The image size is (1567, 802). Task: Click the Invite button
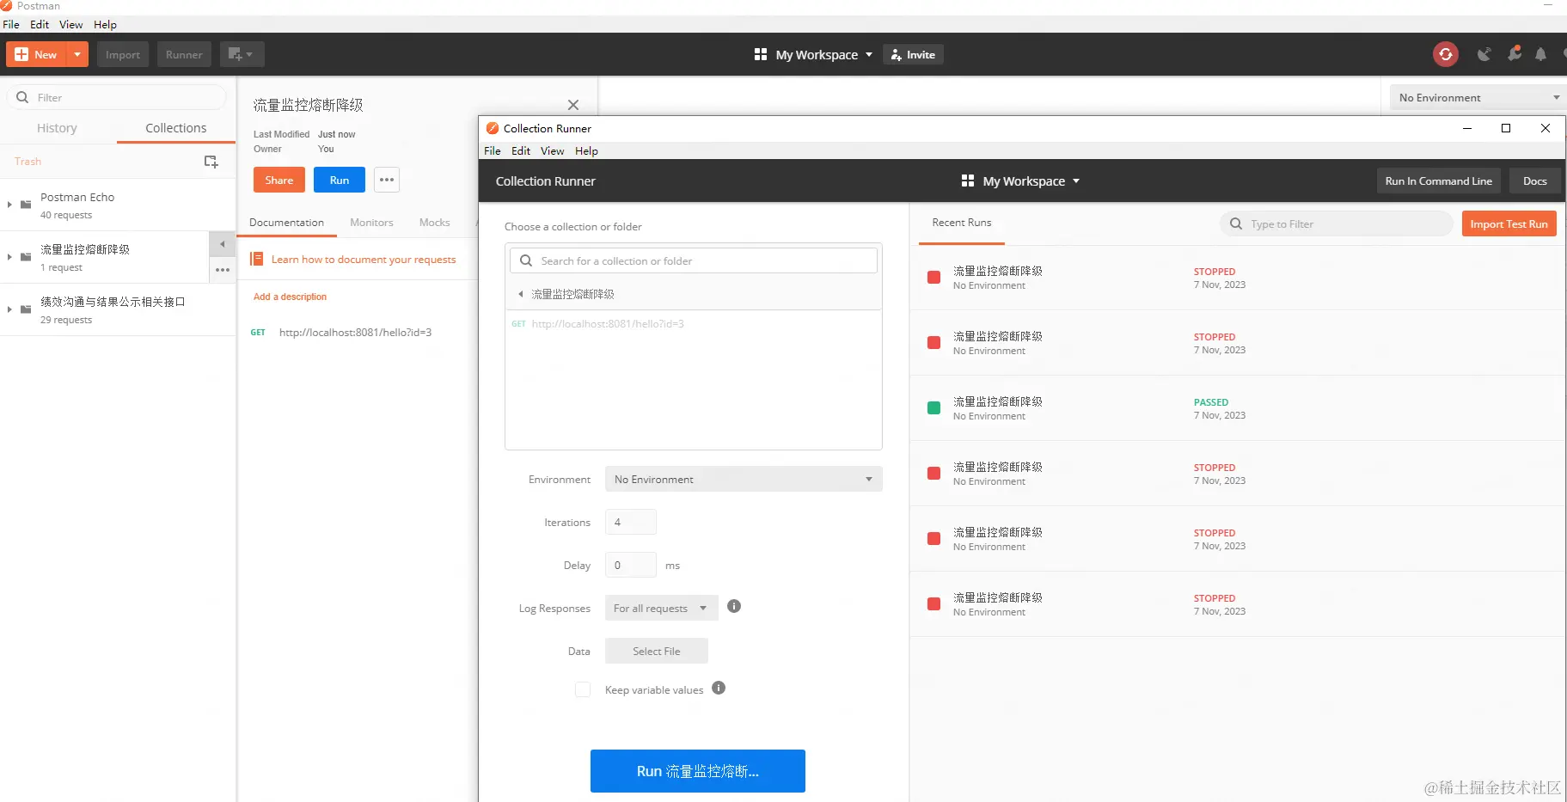pos(913,54)
